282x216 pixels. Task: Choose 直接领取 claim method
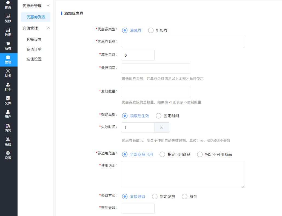125,197
